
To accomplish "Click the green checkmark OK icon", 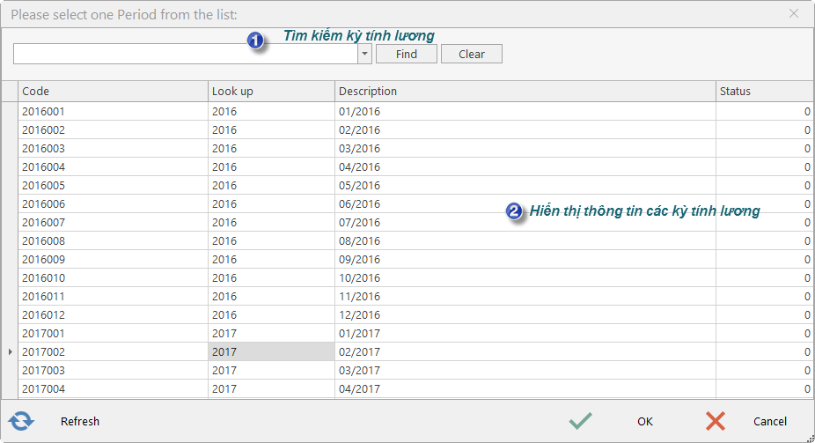I will tap(580, 421).
